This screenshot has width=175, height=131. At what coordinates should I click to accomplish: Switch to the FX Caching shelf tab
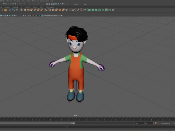[28, 7]
